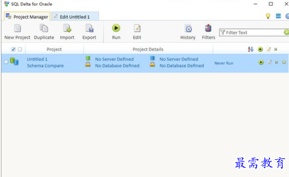
Task: Click source No Database Defined text
Action: (117, 66)
